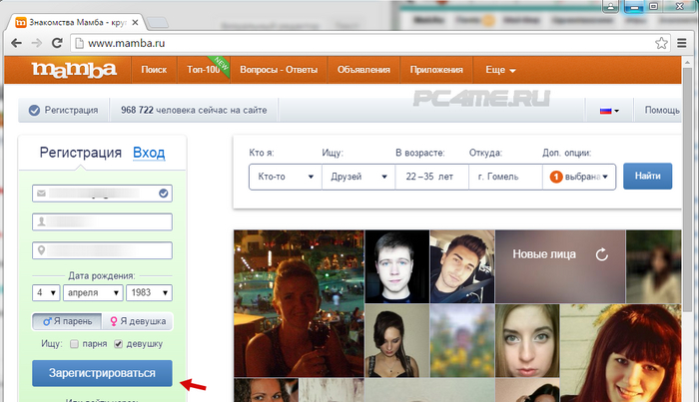Expand the 'Кто-то' dropdown

pos(284,177)
